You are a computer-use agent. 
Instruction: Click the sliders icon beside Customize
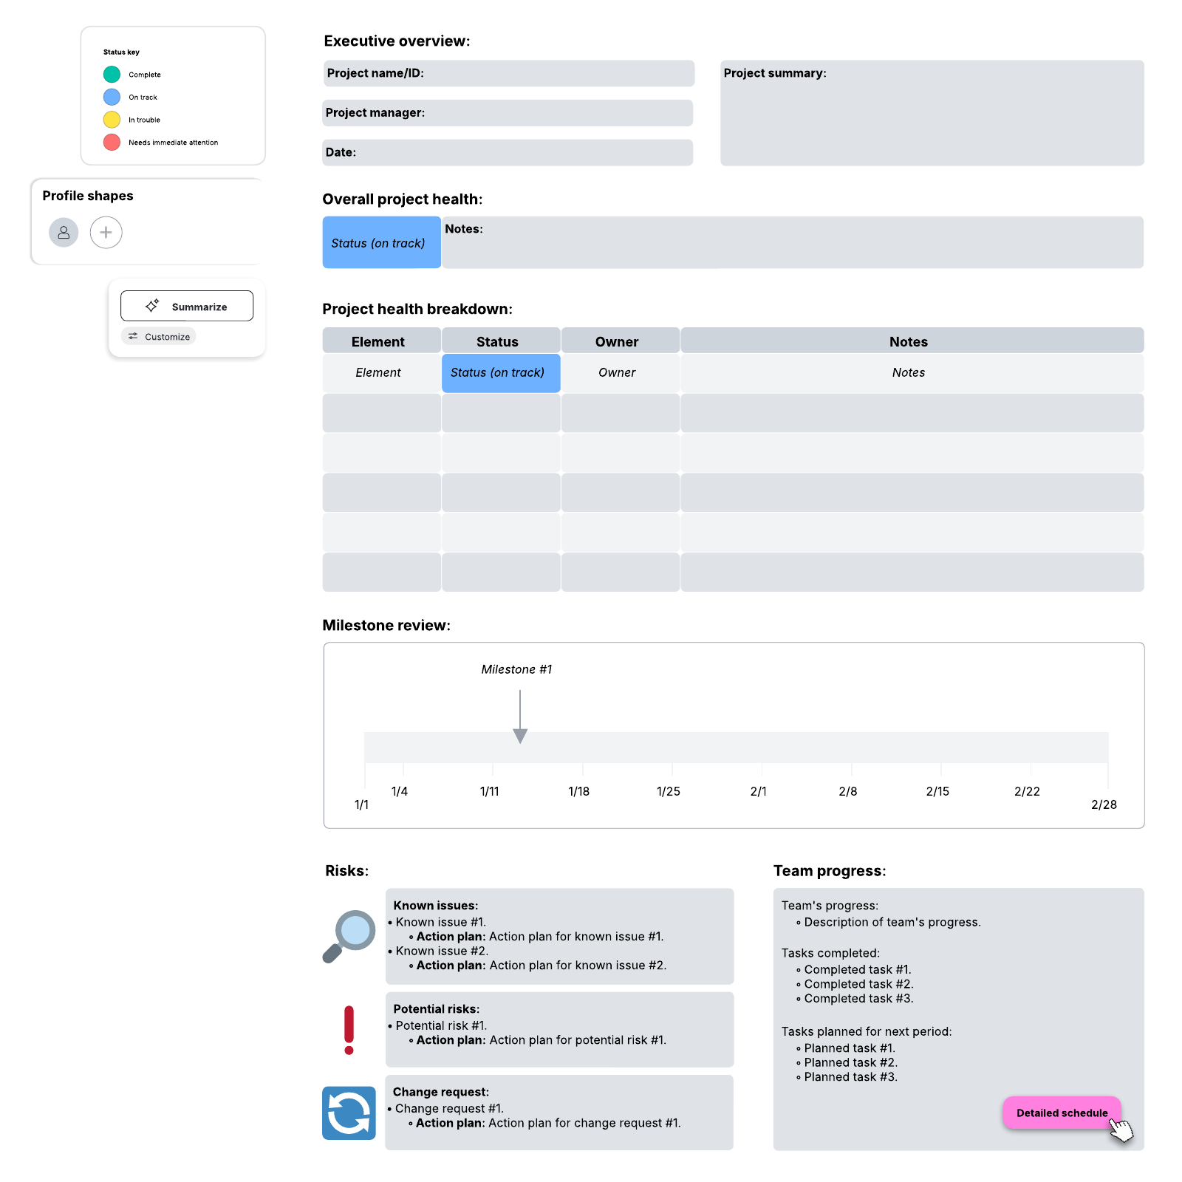133,337
